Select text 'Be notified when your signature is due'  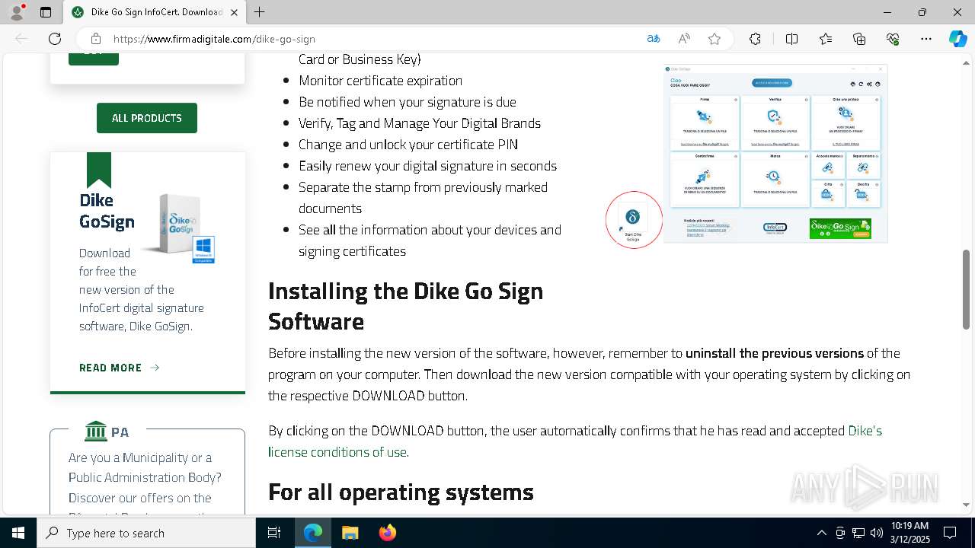(408, 102)
